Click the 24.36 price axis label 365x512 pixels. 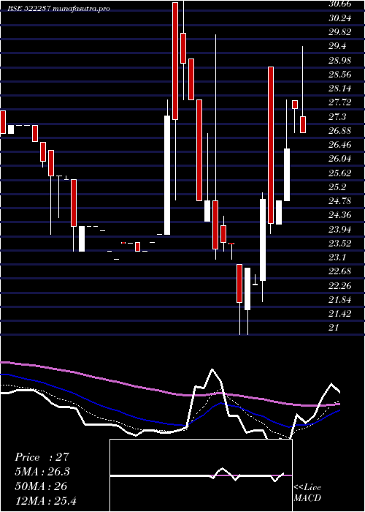340,215
